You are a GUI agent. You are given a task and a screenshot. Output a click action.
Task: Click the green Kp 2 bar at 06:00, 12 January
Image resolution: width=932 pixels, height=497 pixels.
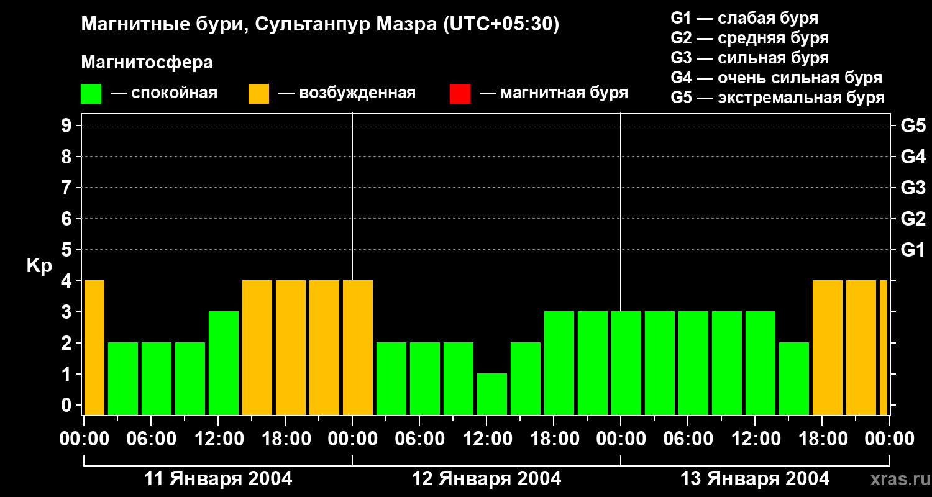tap(425, 378)
